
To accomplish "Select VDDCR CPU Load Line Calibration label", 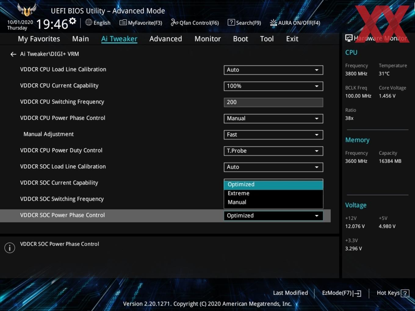I will point(63,70).
